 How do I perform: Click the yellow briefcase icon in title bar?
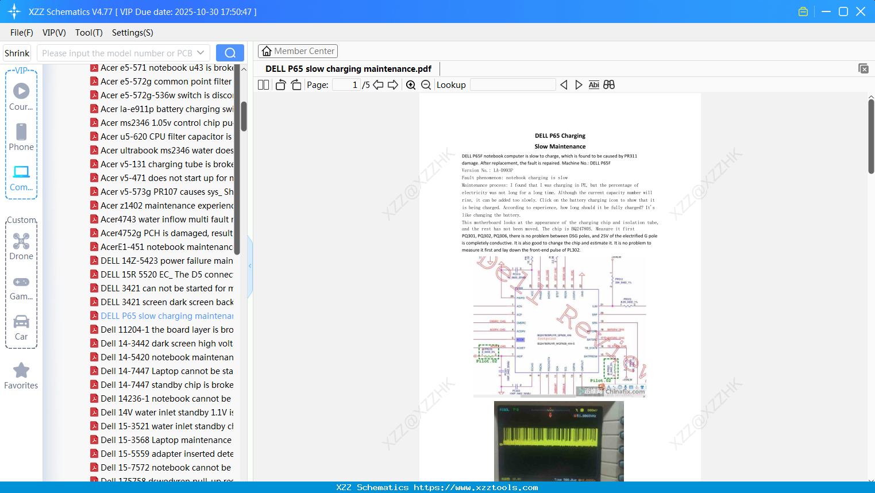click(803, 11)
